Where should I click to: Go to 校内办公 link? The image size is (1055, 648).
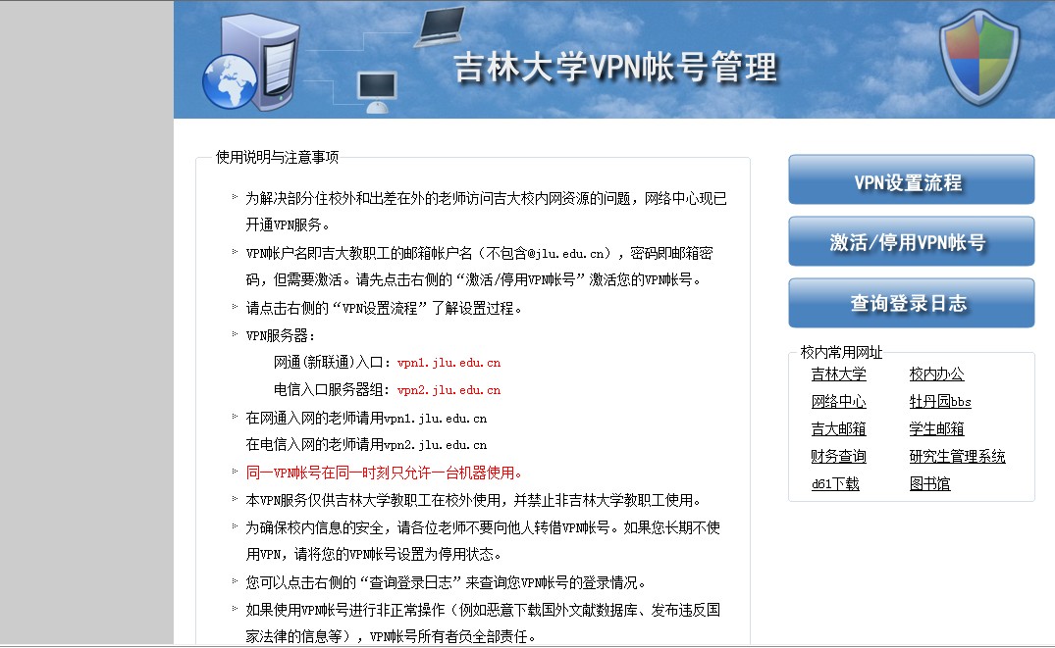point(936,374)
